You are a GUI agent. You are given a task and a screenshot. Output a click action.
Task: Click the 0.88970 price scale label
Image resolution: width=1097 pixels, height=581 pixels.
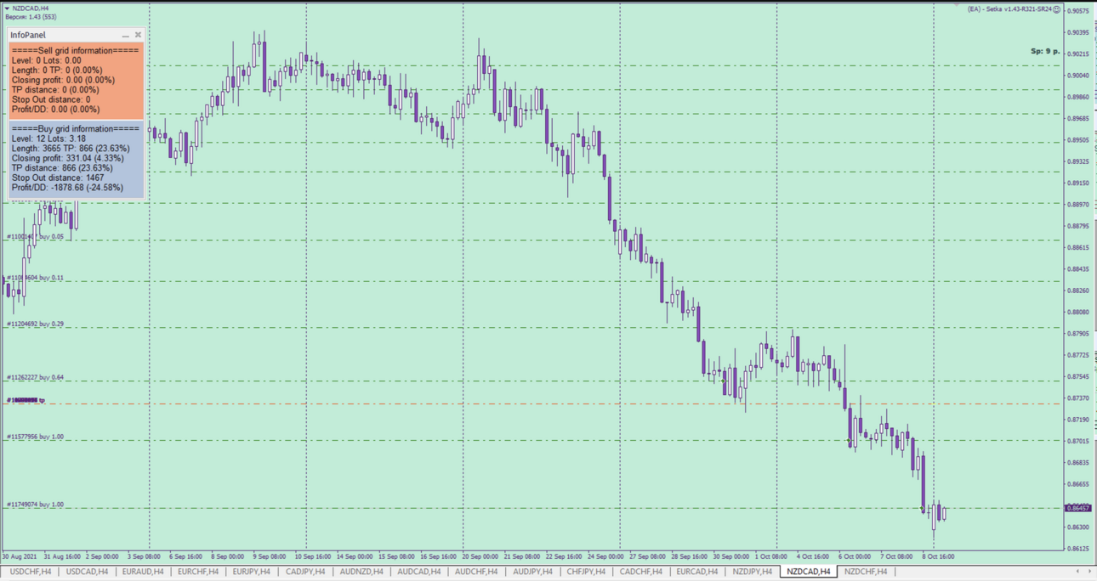[1078, 205]
